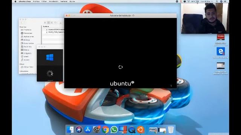241x135 pixels.
Task: Click the ubuntu logo in the installer
Action: pos(122,83)
